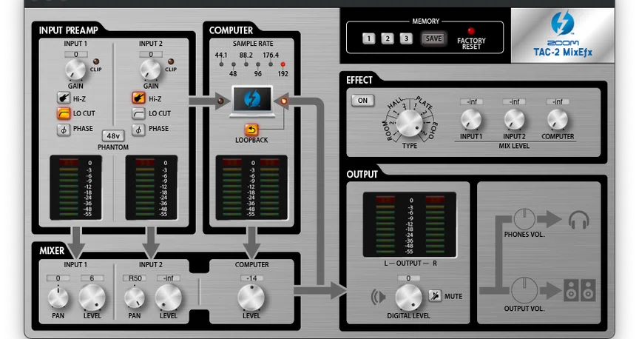Toggle Input 2 LO CUT filter

coord(138,113)
